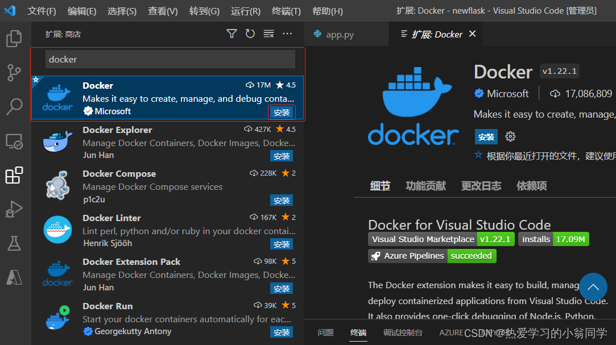616x345 pixels.
Task: Close the Docker extension tab
Action: tap(473, 34)
